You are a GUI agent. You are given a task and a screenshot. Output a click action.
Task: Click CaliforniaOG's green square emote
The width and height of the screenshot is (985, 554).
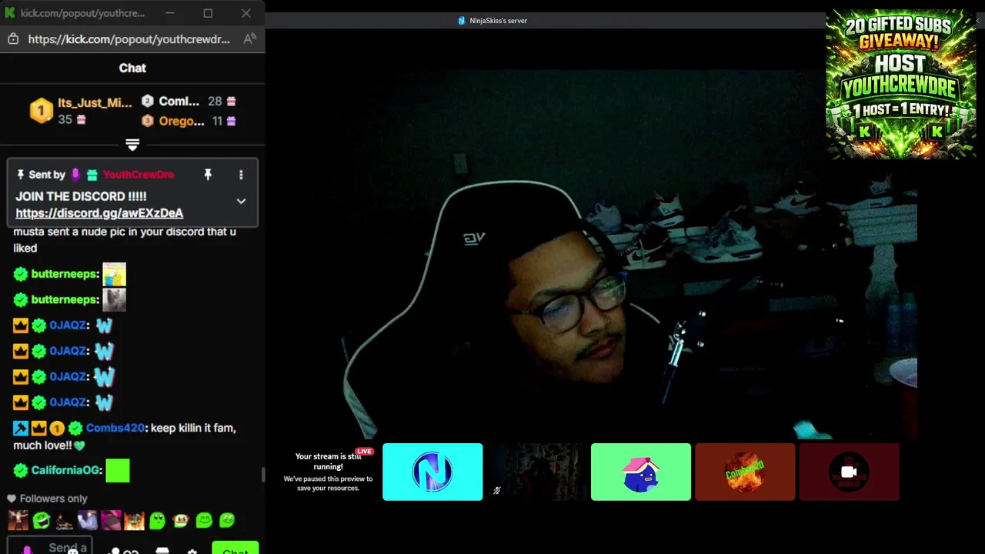click(118, 470)
